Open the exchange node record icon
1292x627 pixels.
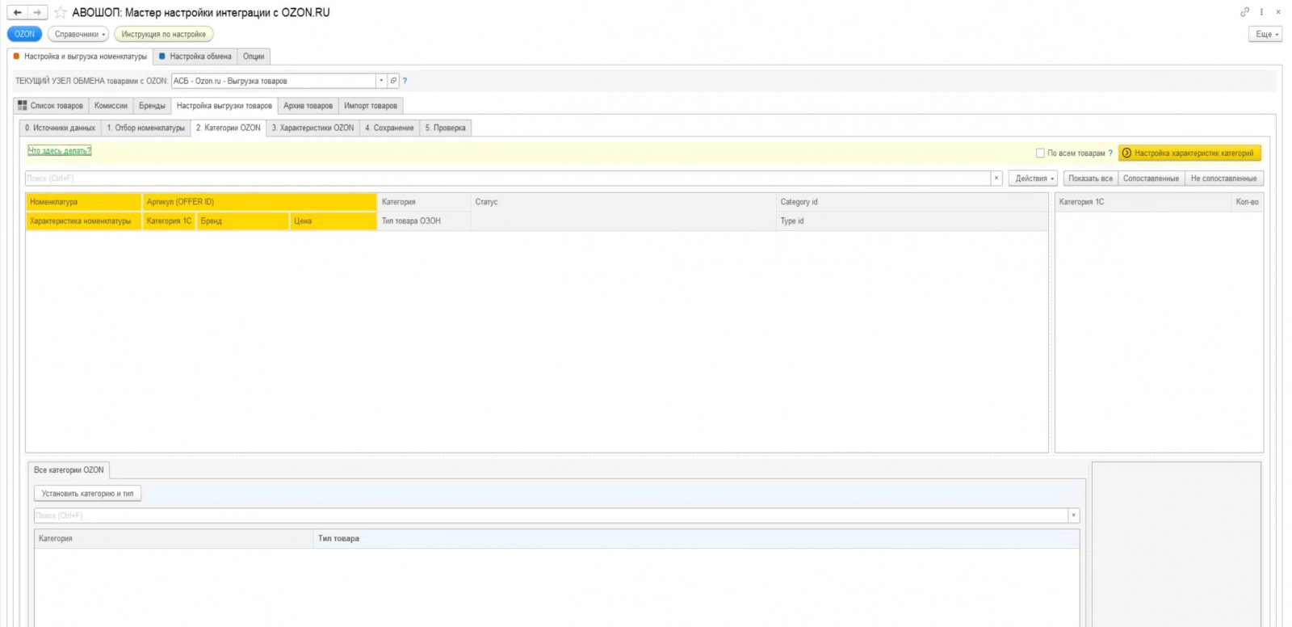(x=393, y=81)
